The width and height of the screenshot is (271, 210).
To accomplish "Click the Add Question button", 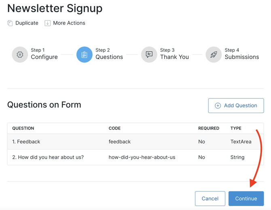I will [236, 106].
